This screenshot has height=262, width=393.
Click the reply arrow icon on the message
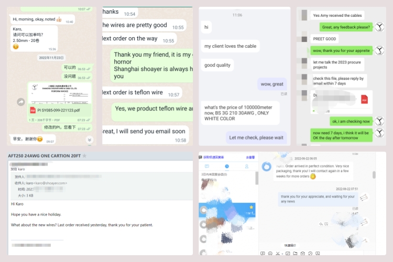(x=321, y=224)
